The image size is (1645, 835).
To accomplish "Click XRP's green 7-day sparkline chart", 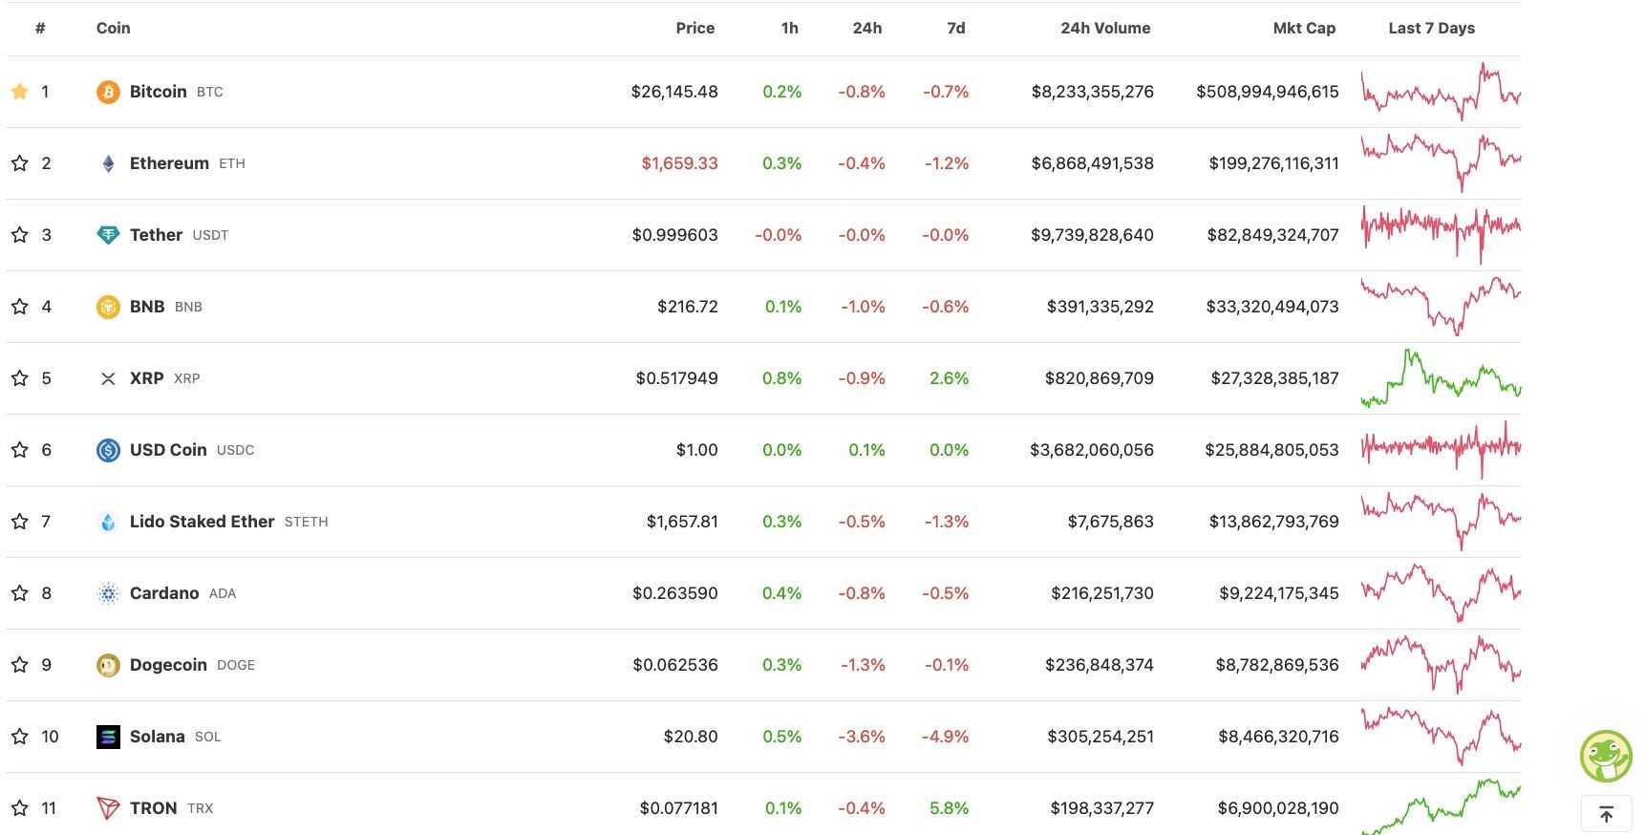I will point(1440,377).
